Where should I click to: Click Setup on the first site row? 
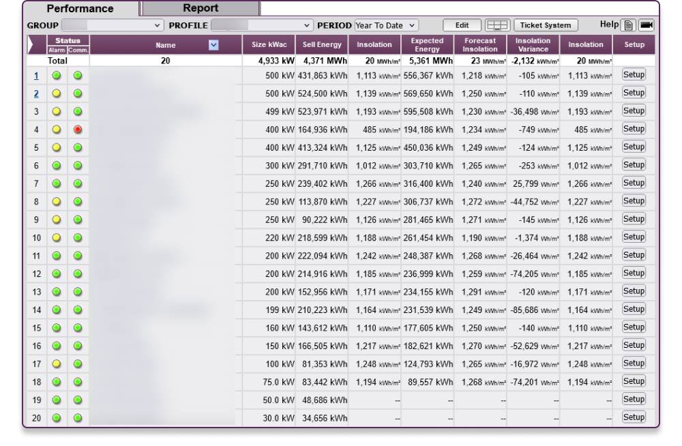click(634, 74)
